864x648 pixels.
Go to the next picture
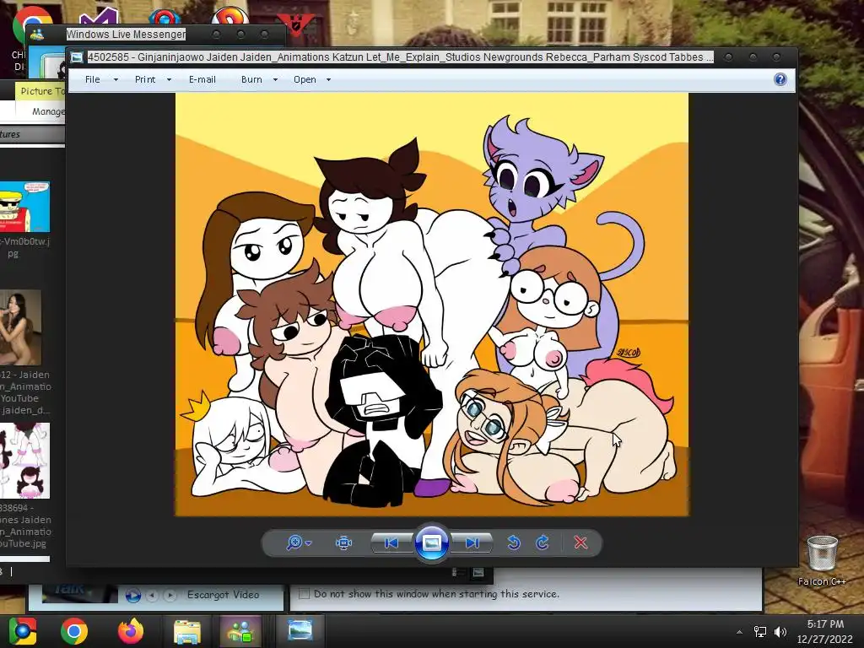click(x=472, y=543)
